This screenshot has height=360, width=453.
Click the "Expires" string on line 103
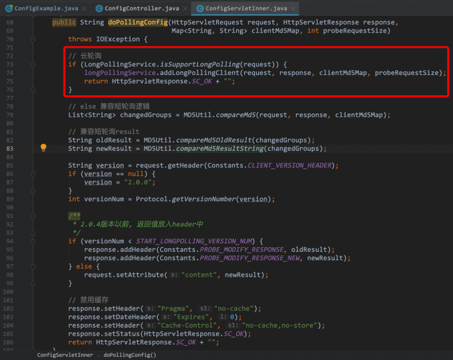pyautogui.click(x=191, y=317)
